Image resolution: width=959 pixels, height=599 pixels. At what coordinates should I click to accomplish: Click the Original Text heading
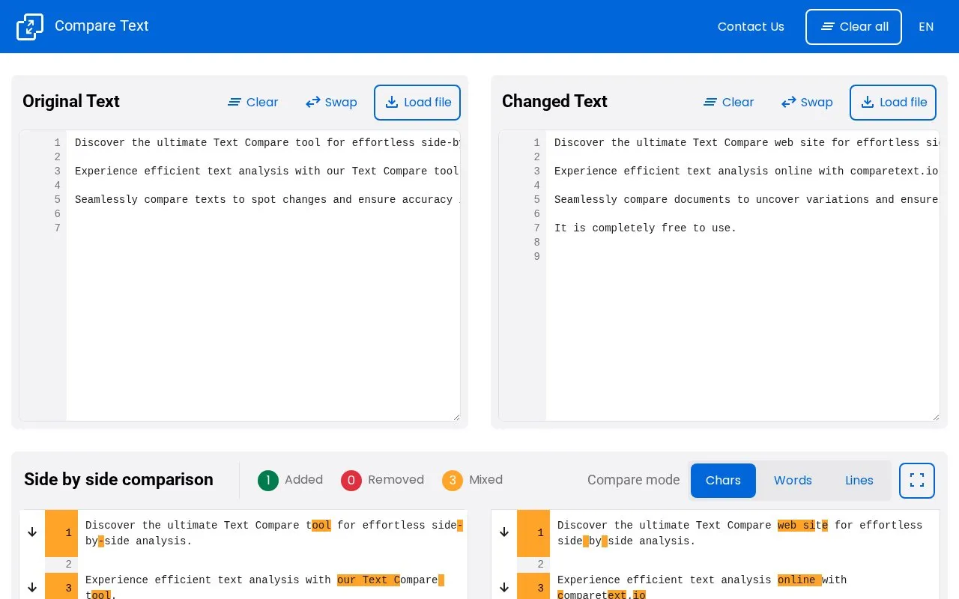pos(71,102)
